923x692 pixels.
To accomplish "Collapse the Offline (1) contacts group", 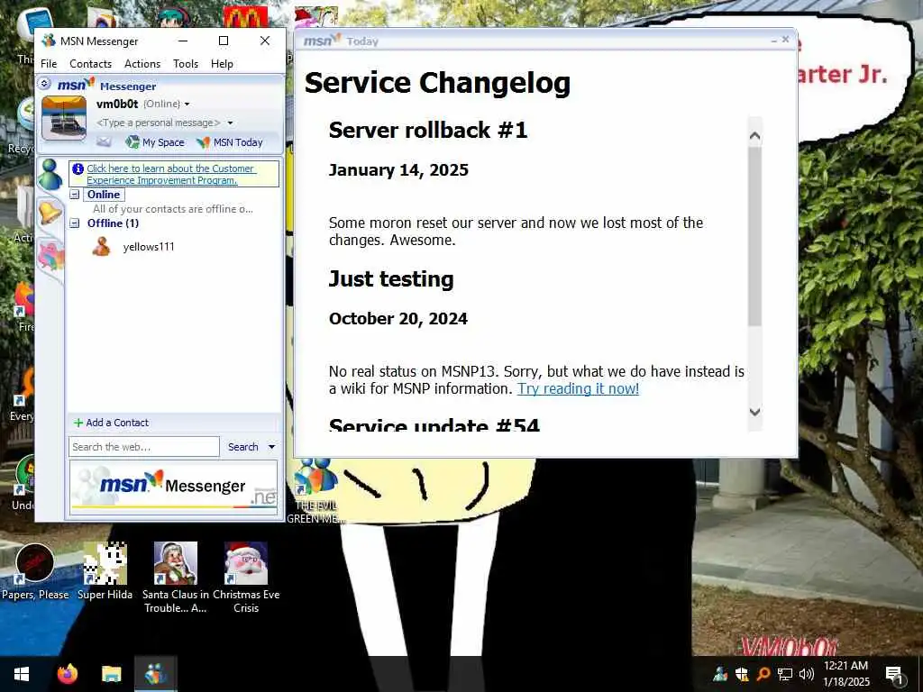I will (x=75, y=223).
